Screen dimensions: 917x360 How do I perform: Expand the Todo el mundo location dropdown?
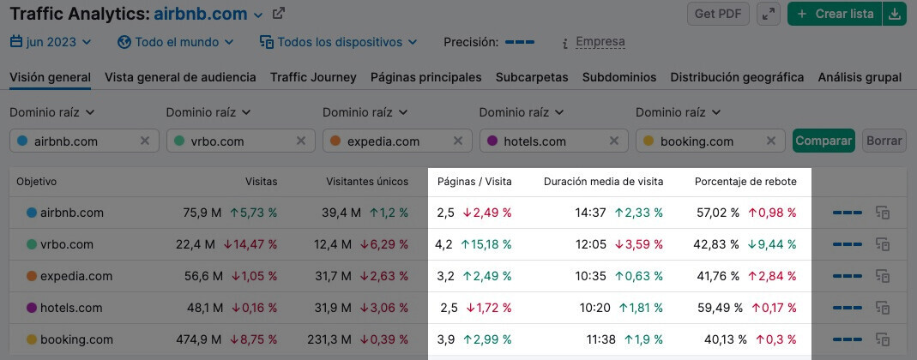pyautogui.click(x=175, y=42)
